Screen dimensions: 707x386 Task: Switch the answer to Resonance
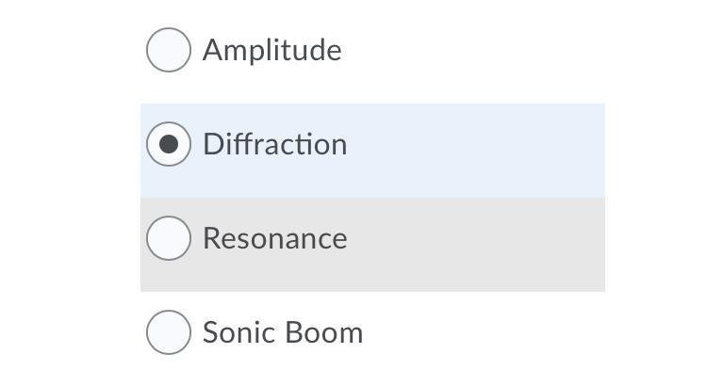tap(169, 238)
